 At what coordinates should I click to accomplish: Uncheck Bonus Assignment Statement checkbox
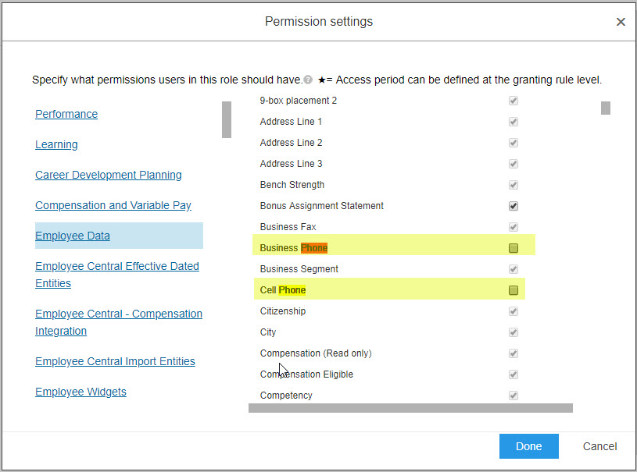click(x=513, y=206)
